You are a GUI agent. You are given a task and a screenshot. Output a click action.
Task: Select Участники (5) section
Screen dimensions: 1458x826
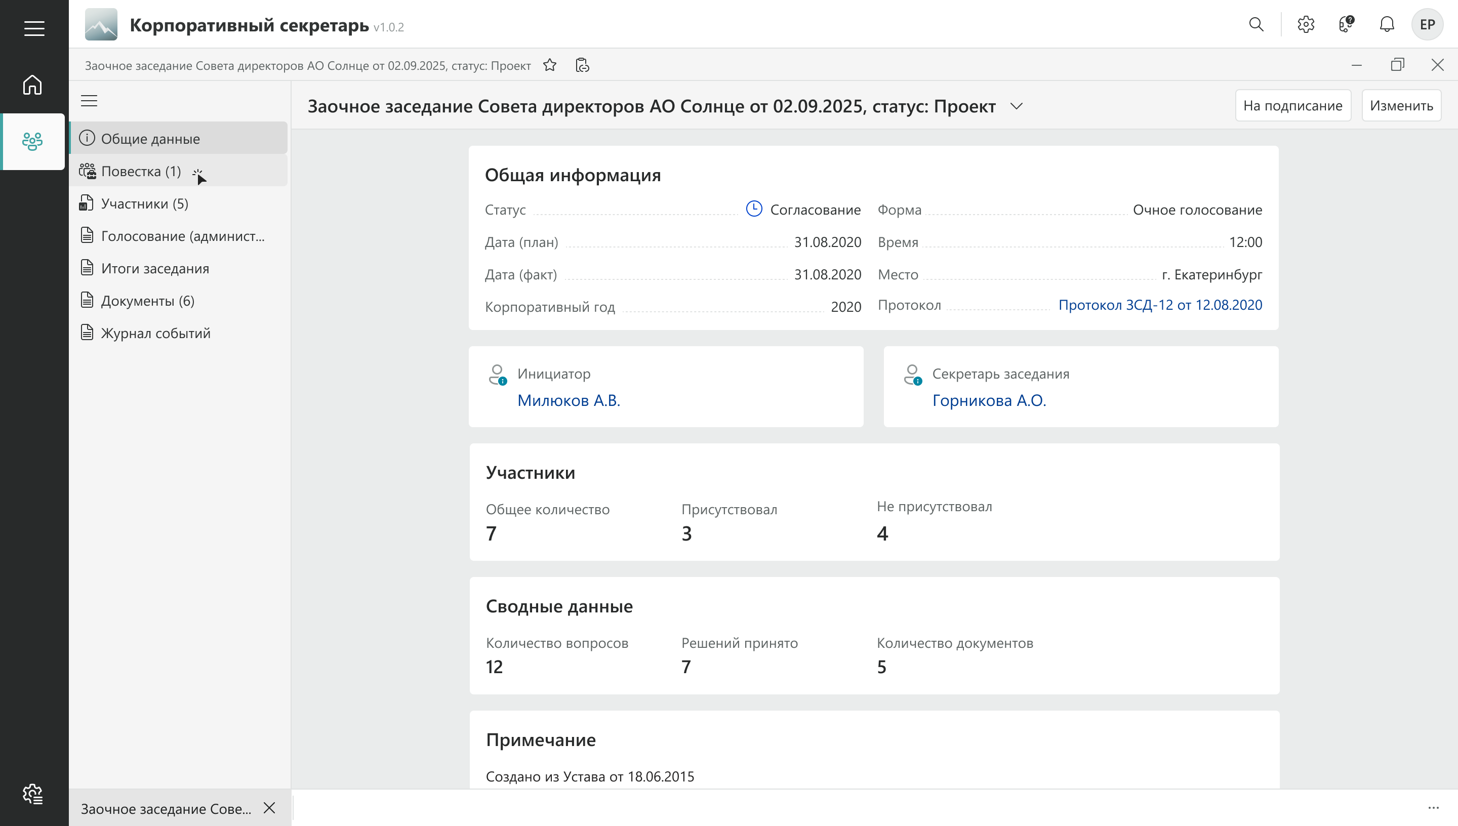coord(145,203)
